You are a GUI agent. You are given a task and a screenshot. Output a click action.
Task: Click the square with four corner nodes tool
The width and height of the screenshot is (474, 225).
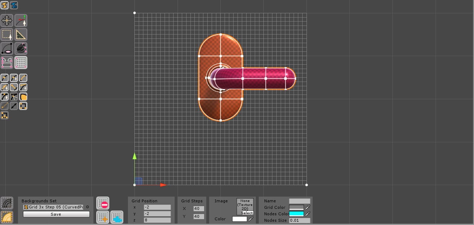[x=23, y=106]
